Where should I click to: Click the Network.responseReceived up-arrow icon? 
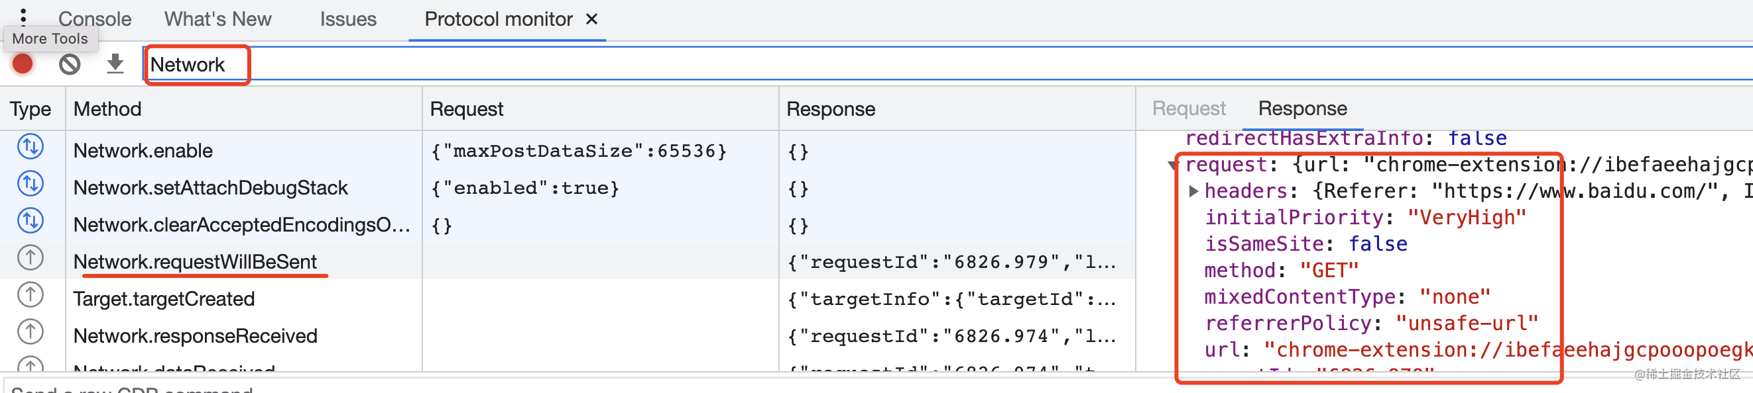[x=30, y=333]
